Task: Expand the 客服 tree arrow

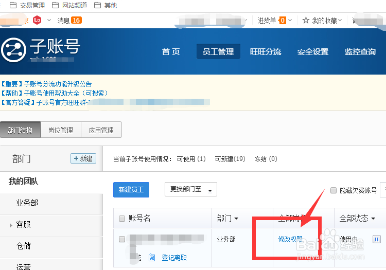Action: (11, 225)
